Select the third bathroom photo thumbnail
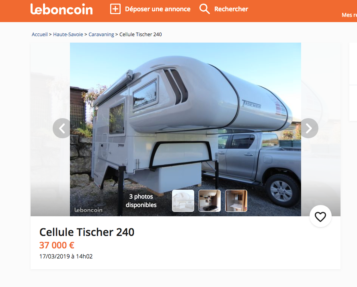The width and height of the screenshot is (357, 287). pyautogui.click(x=236, y=201)
